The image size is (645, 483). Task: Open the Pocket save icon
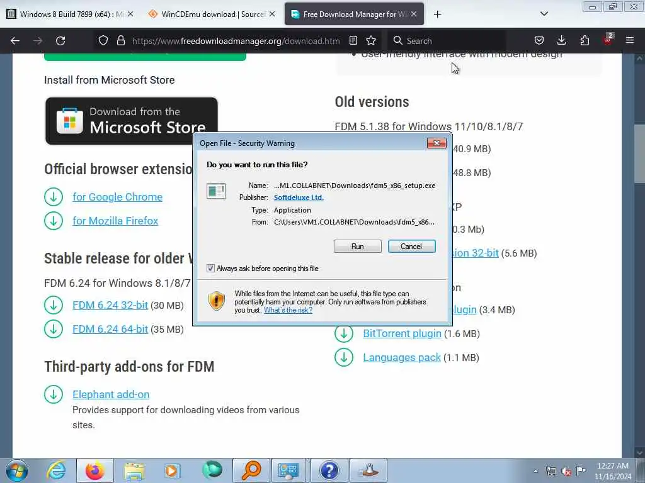[x=539, y=41]
